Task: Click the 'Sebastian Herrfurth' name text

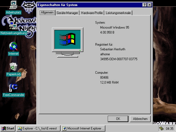Action: pyautogui.click(x=113, y=49)
